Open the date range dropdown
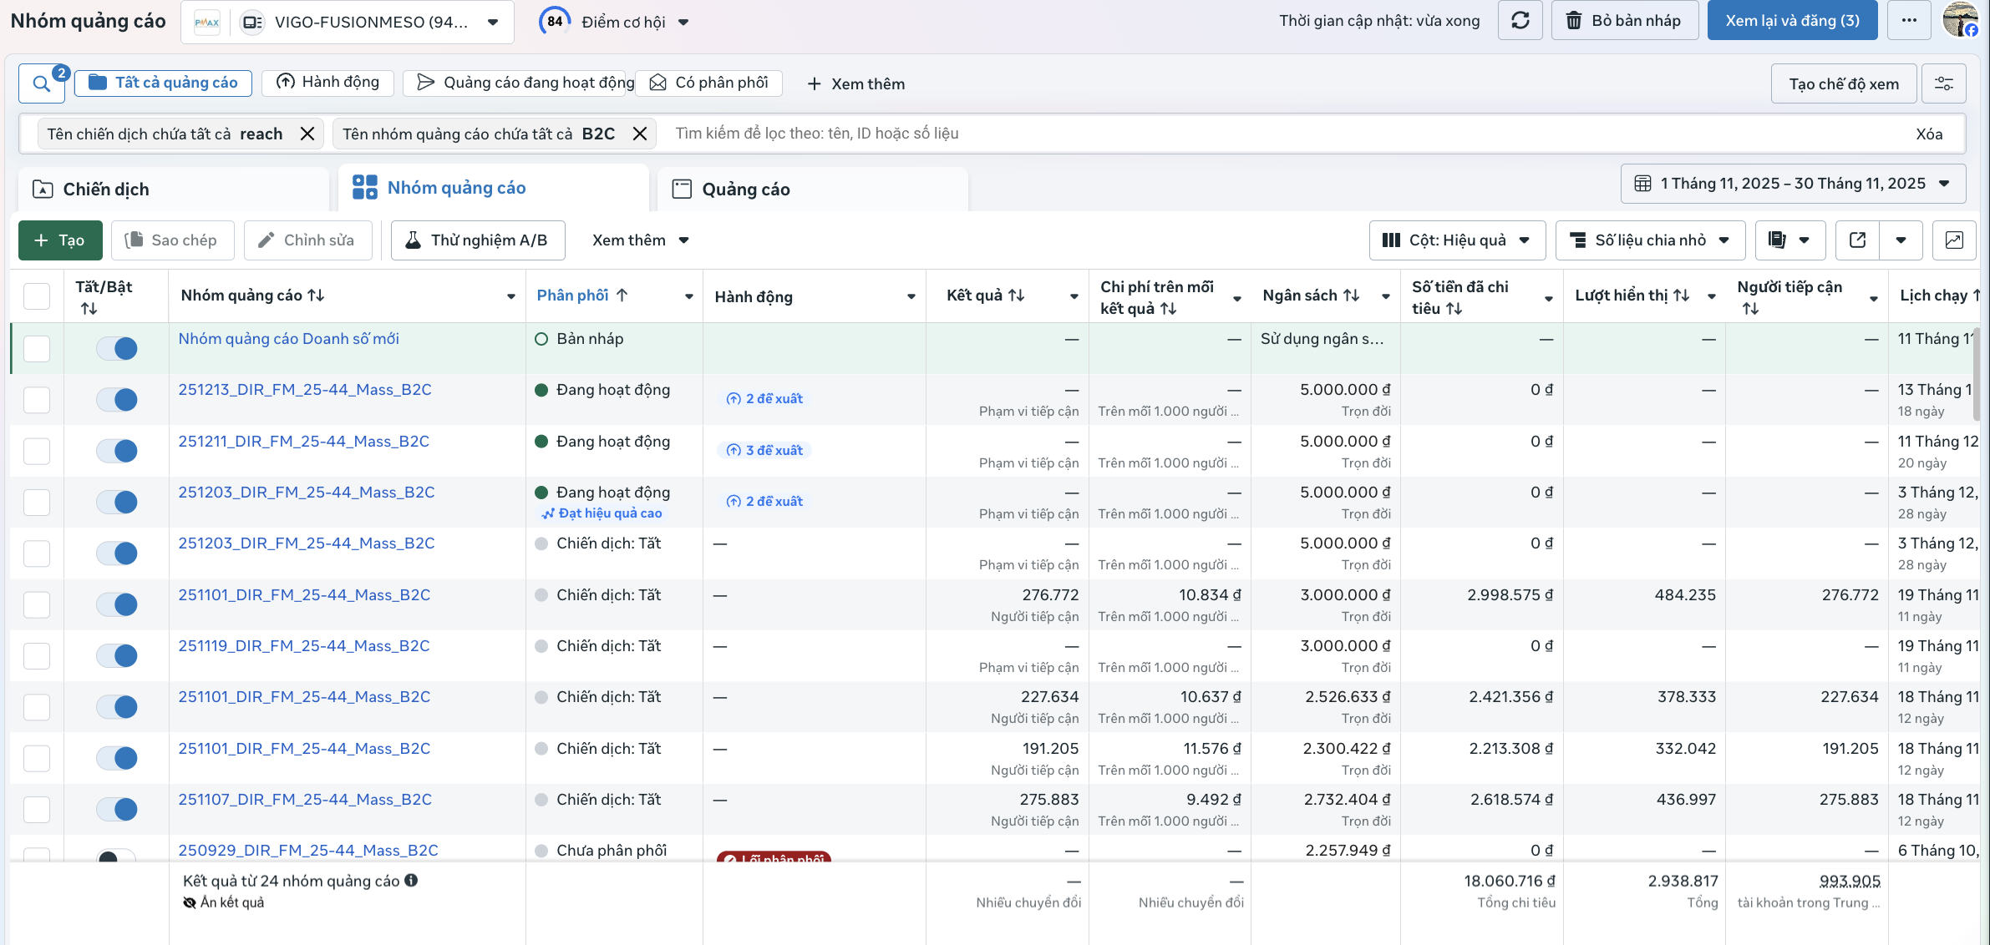The width and height of the screenshot is (1990, 945). 1793,184
